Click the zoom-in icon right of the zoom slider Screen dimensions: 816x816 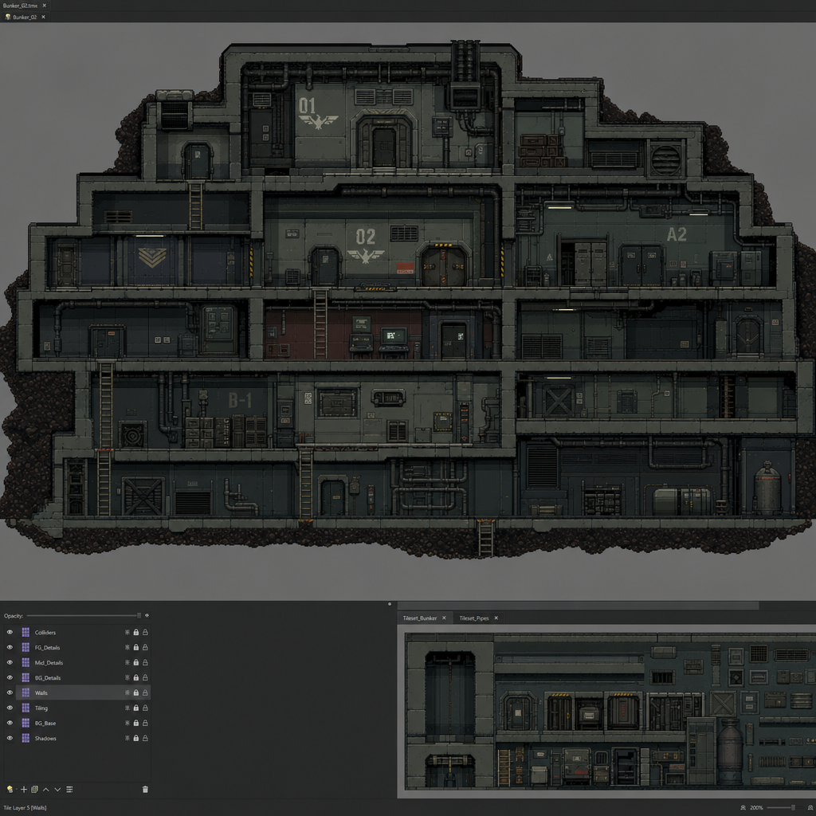coord(810,808)
